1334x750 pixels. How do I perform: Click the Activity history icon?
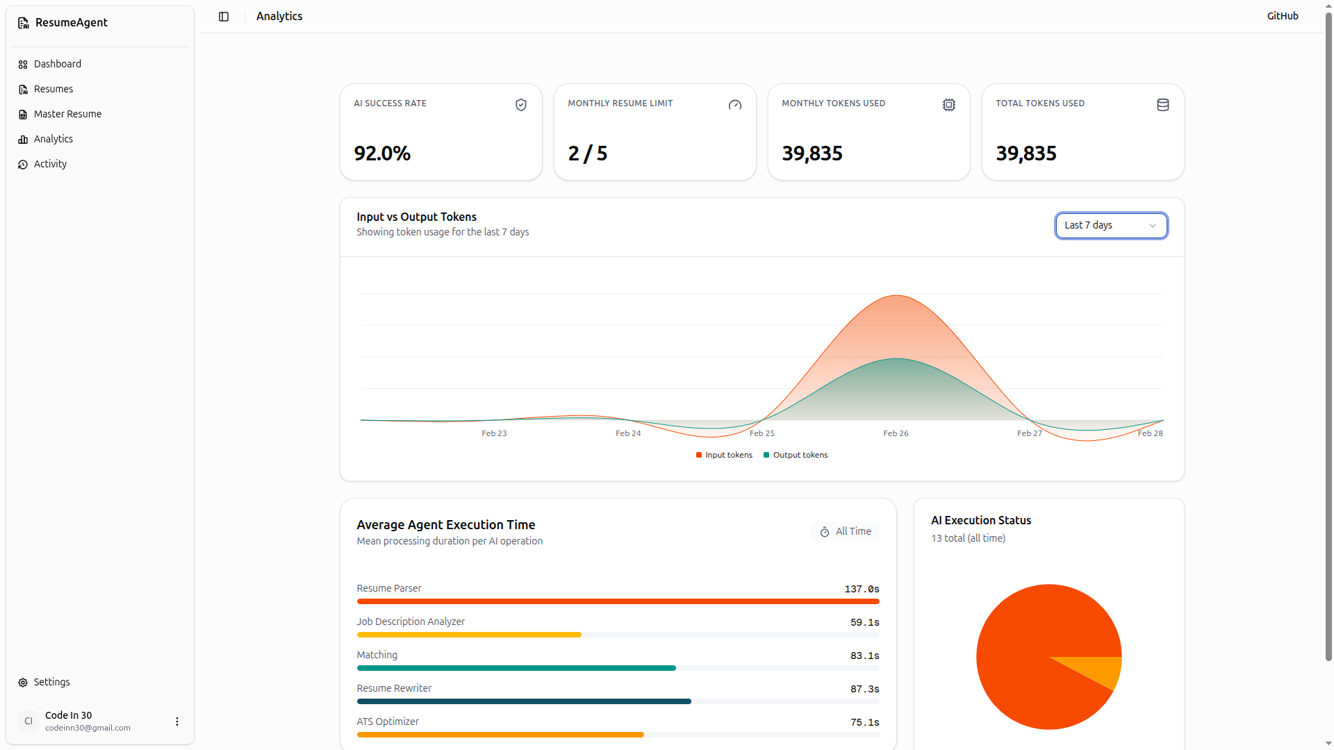[23, 165]
